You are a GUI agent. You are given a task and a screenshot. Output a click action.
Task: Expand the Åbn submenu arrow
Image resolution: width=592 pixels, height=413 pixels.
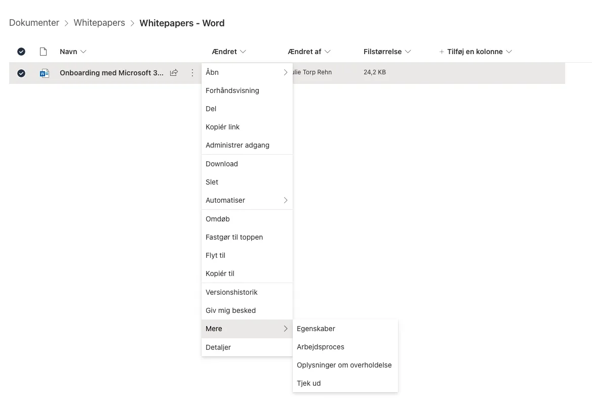[x=286, y=72]
